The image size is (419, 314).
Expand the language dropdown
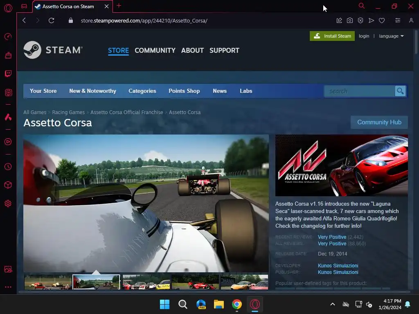(391, 36)
